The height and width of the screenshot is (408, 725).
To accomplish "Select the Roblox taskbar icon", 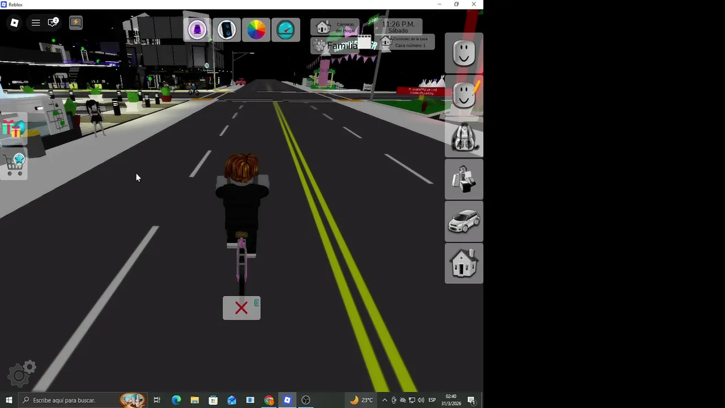I will [287, 400].
